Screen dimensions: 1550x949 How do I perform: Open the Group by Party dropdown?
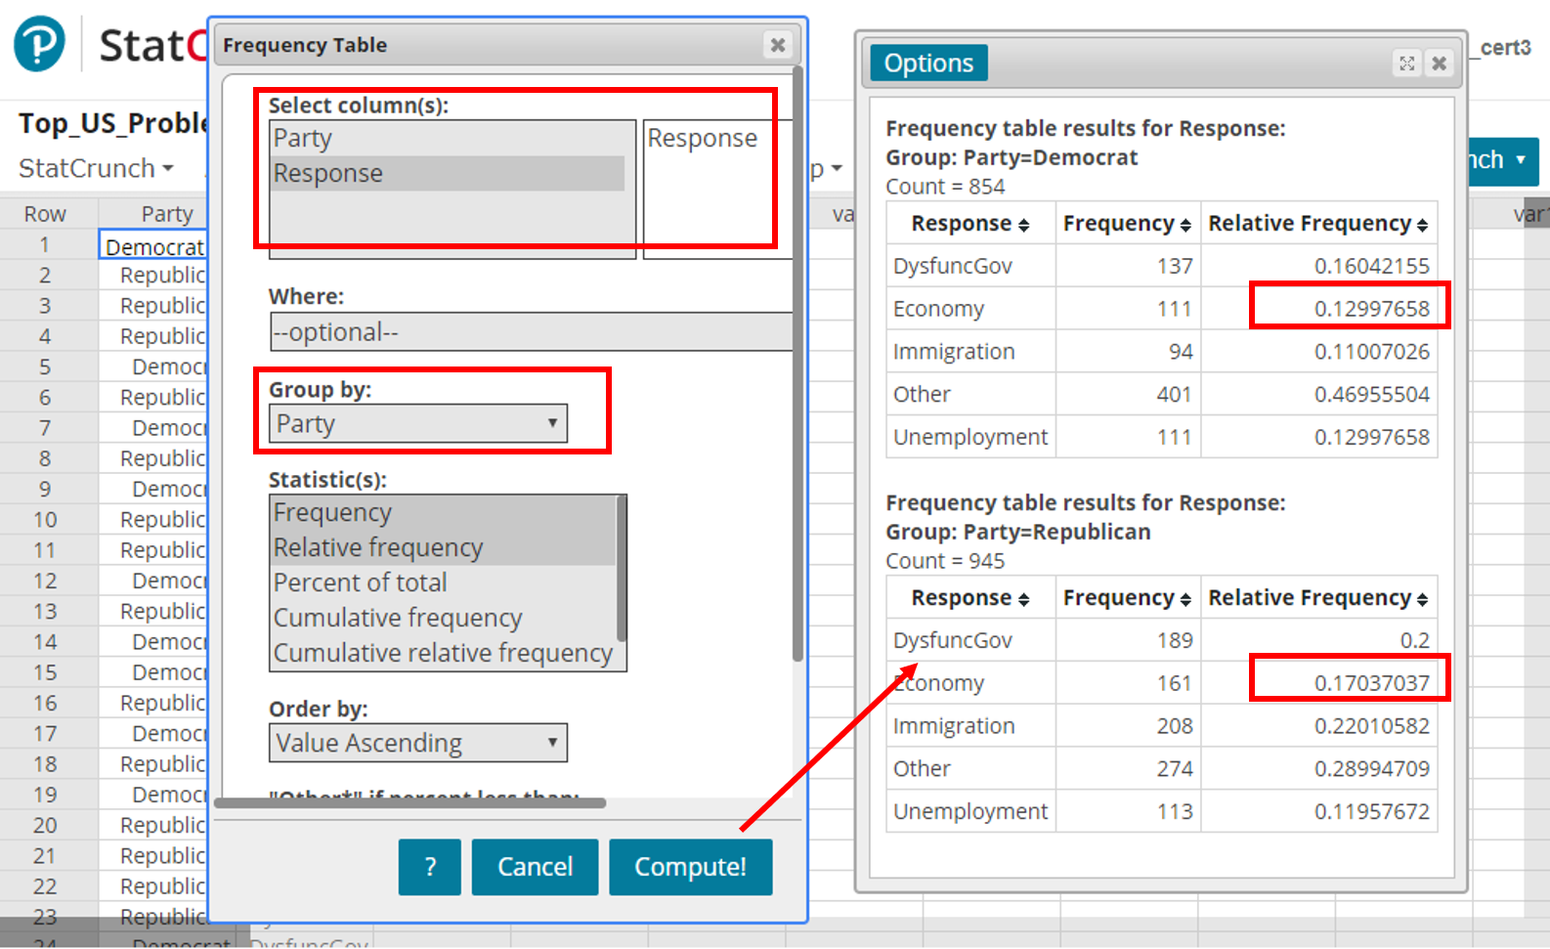(x=417, y=424)
